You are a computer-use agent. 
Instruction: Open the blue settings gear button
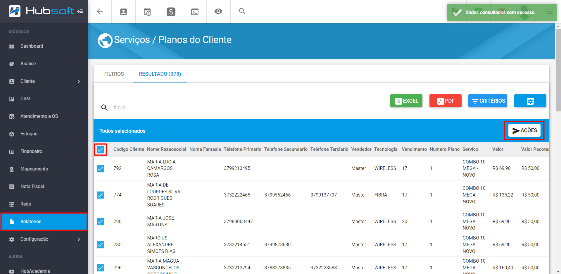pyautogui.click(x=530, y=101)
